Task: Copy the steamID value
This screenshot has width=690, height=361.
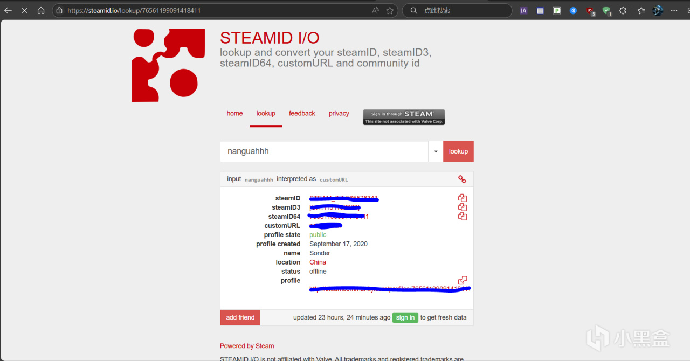Action: click(462, 198)
